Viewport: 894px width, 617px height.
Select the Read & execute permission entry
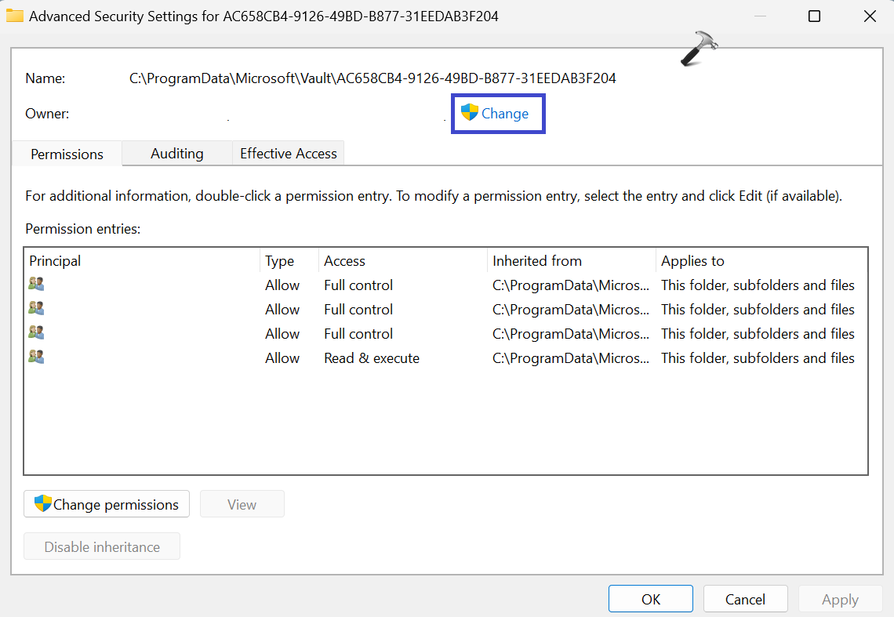coord(372,358)
